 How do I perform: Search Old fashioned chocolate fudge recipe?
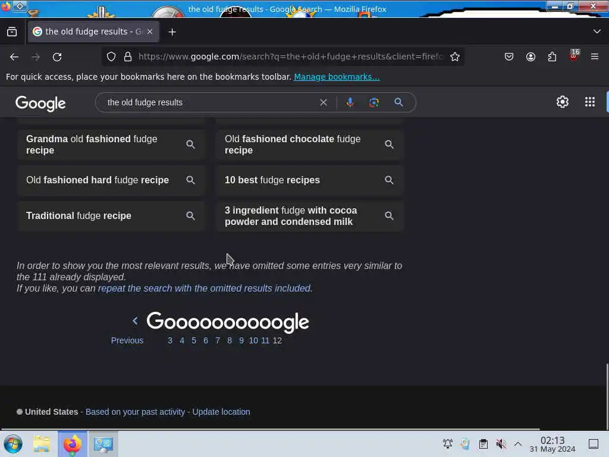tap(309, 145)
